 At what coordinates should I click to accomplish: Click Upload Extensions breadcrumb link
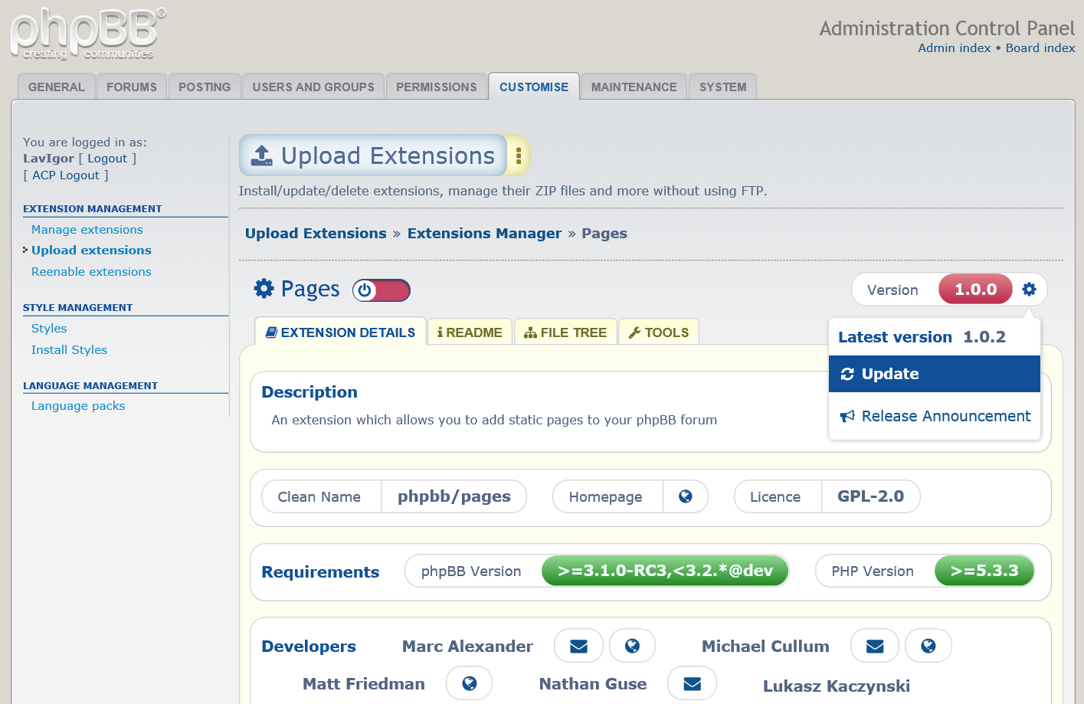point(316,233)
